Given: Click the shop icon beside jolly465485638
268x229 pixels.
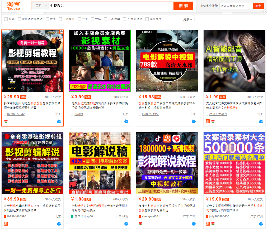Looking at the screenshot, I should [207, 216].
